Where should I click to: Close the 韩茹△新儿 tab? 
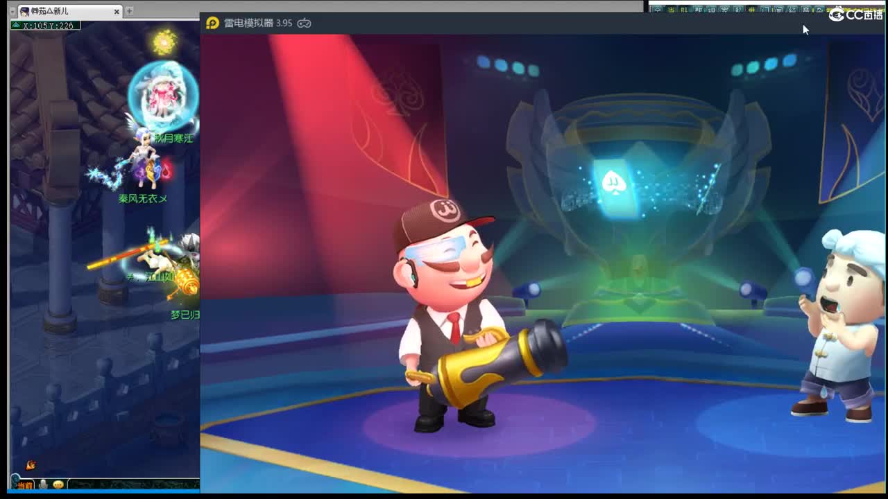tap(117, 11)
